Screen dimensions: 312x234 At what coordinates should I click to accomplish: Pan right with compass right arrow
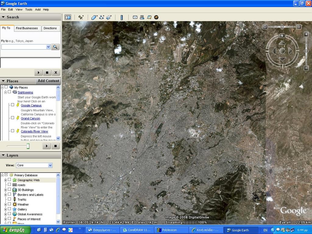(x=290, y=51)
